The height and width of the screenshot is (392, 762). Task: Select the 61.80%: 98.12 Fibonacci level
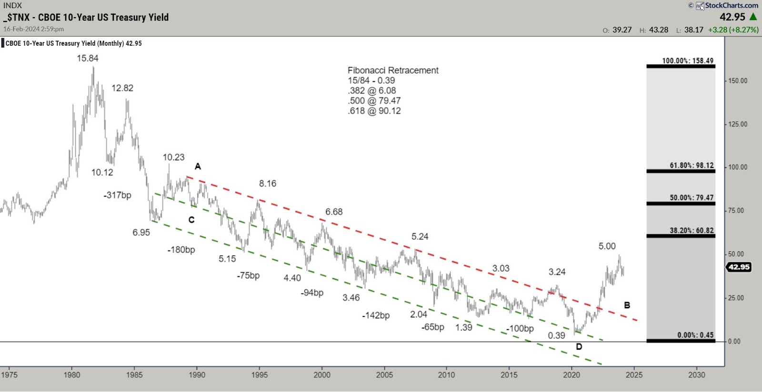(692, 166)
